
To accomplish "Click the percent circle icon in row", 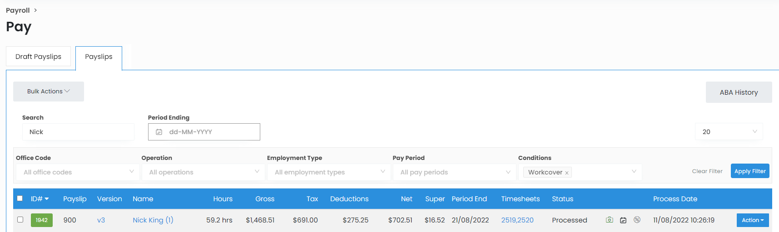I will click(637, 220).
